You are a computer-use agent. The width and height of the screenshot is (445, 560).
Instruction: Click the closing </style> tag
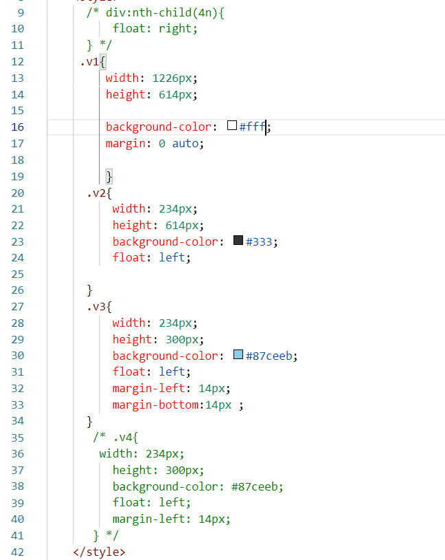click(99, 552)
